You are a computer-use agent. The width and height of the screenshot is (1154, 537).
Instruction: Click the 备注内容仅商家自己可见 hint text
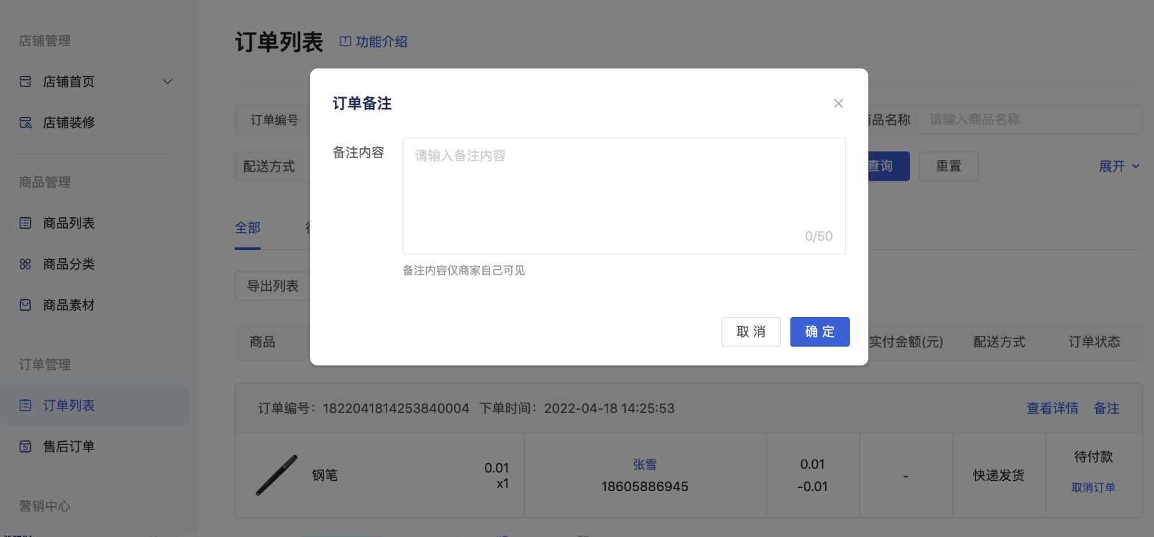pyautogui.click(x=464, y=270)
